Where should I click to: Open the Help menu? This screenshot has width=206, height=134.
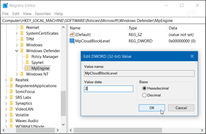(x=59, y=14)
